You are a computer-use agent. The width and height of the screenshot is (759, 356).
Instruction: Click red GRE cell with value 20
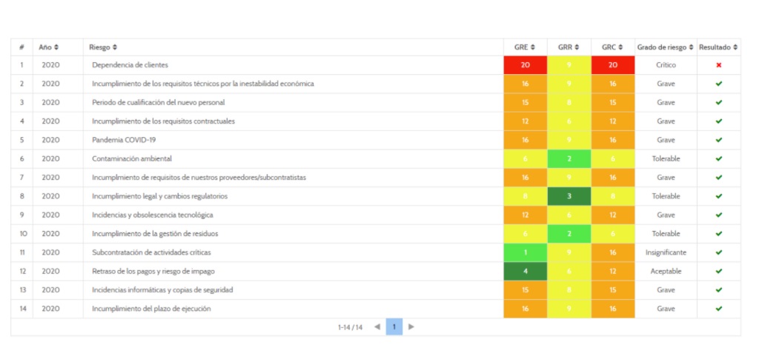(525, 65)
